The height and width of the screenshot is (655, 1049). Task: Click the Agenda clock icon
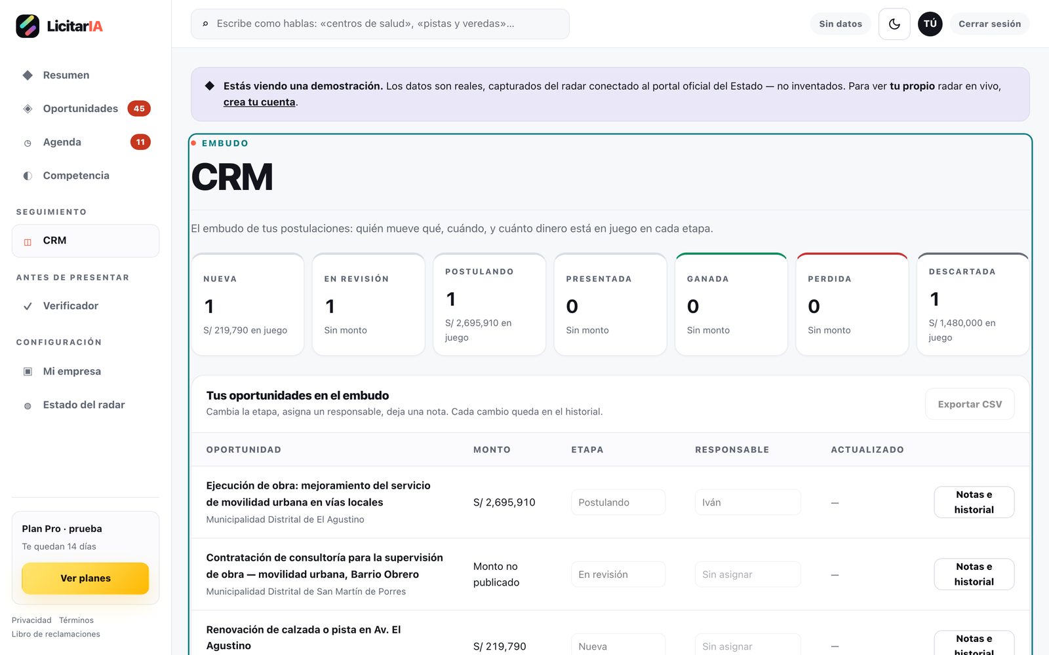click(x=28, y=143)
